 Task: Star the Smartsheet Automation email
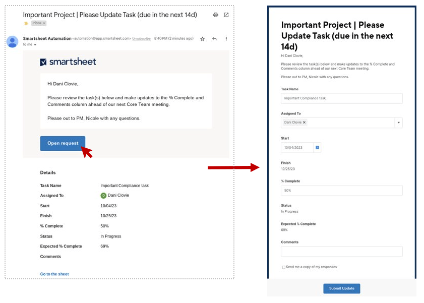pos(203,39)
